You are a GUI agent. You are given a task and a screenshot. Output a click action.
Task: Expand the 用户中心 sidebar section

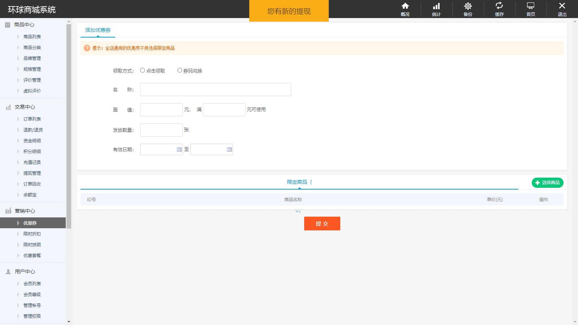[25, 272]
